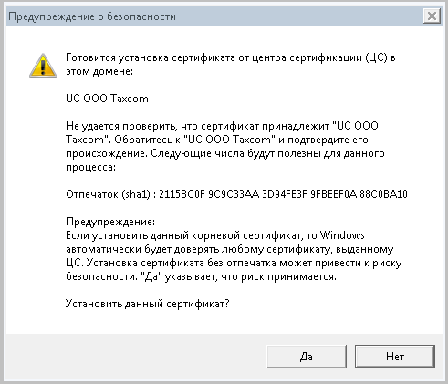
Task: Click the question Установить данный сертификат?
Action: pos(147,304)
